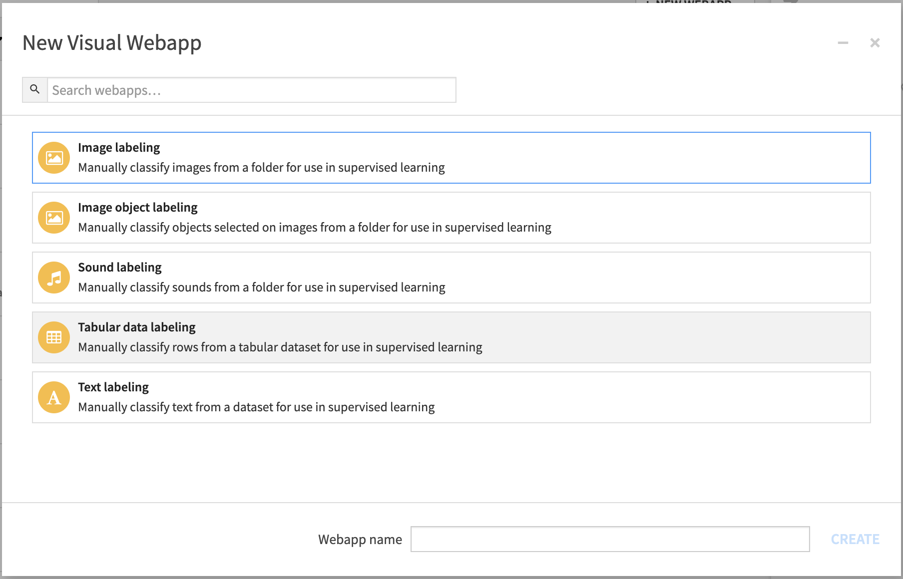Choose the Text labeling title
Screen dimensions: 903x579
113,387
